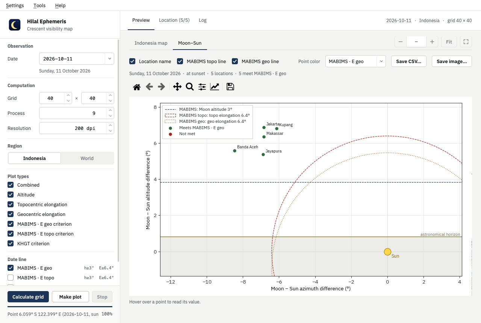The width and height of the screenshot is (481, 323).
Task: Click the zoom out minus button
Action: tap(401, 42)
